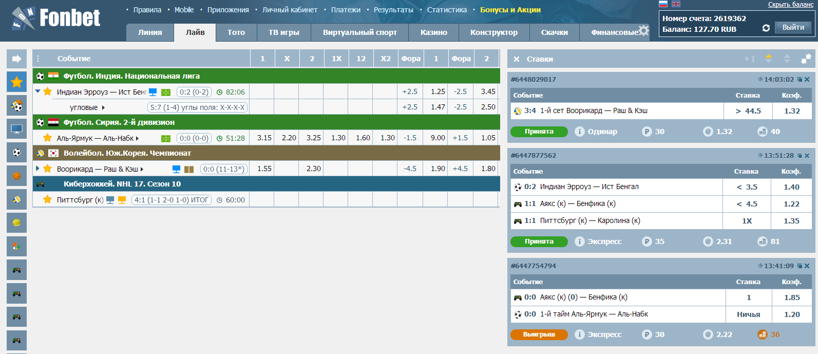
Task: Click the TV monitor filter in the sidebar
Action: 16,129
